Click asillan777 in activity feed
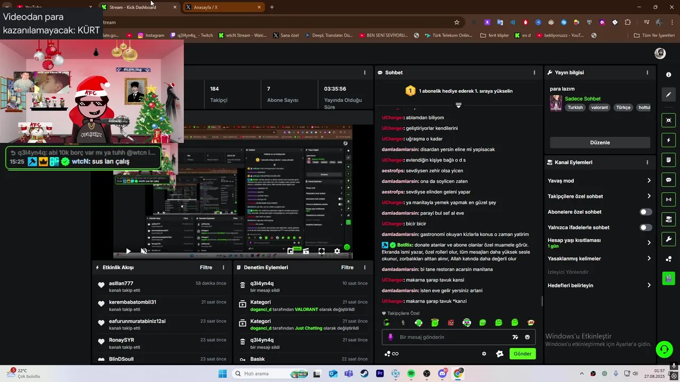680x382 pixels. pyautogui.click(x=121, y=283)
